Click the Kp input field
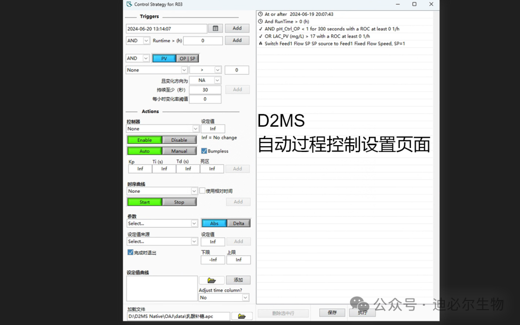Image resolution: width=520 pixels, height=325 pixels. click(140, 169)
